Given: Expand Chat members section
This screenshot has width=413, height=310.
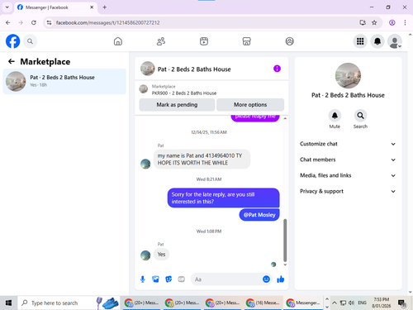Looking at the screenshot, I should 348,160.
